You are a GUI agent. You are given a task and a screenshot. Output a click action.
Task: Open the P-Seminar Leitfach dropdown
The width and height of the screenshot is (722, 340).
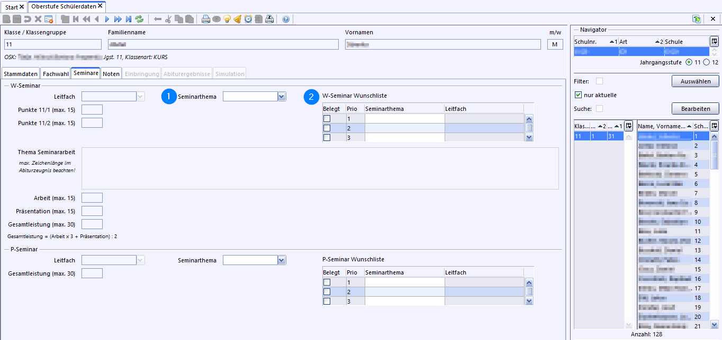(140, 260)
